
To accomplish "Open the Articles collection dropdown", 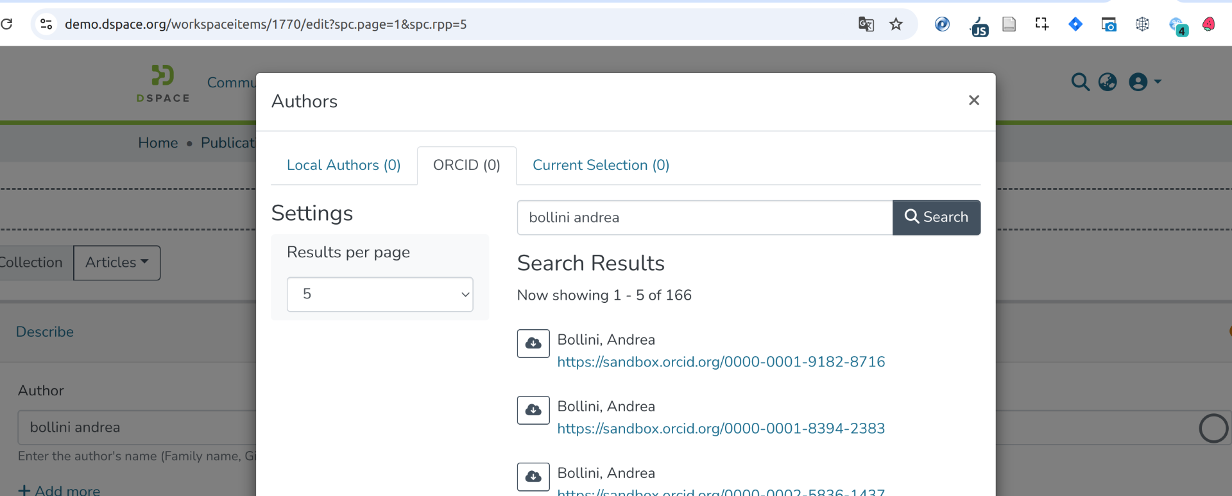I will (117, 262).
